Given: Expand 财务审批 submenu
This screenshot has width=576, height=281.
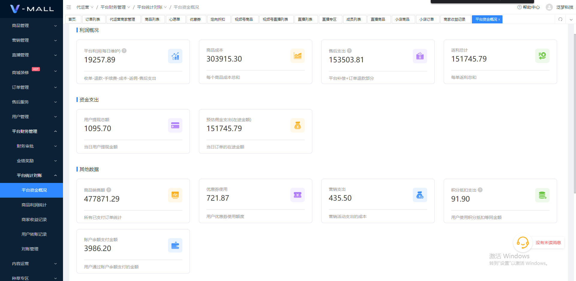Looking at the screenshot, I should coord(31,146).
